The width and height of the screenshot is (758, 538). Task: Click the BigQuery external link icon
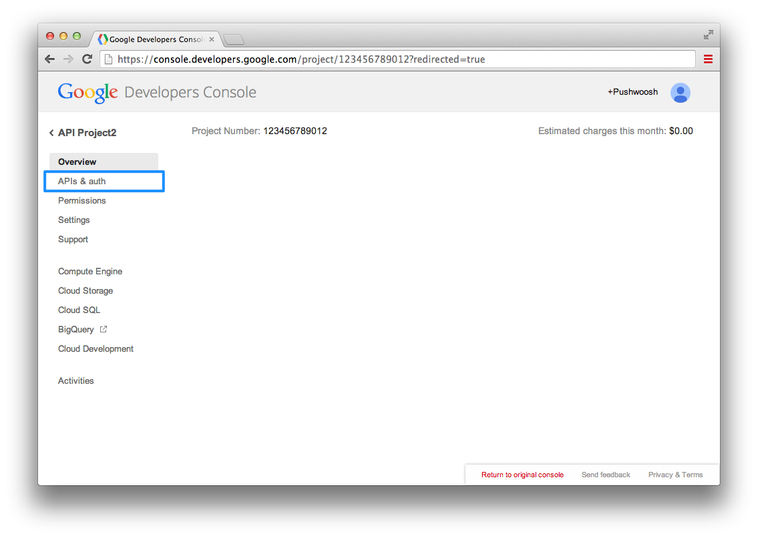tap(103, 329)
